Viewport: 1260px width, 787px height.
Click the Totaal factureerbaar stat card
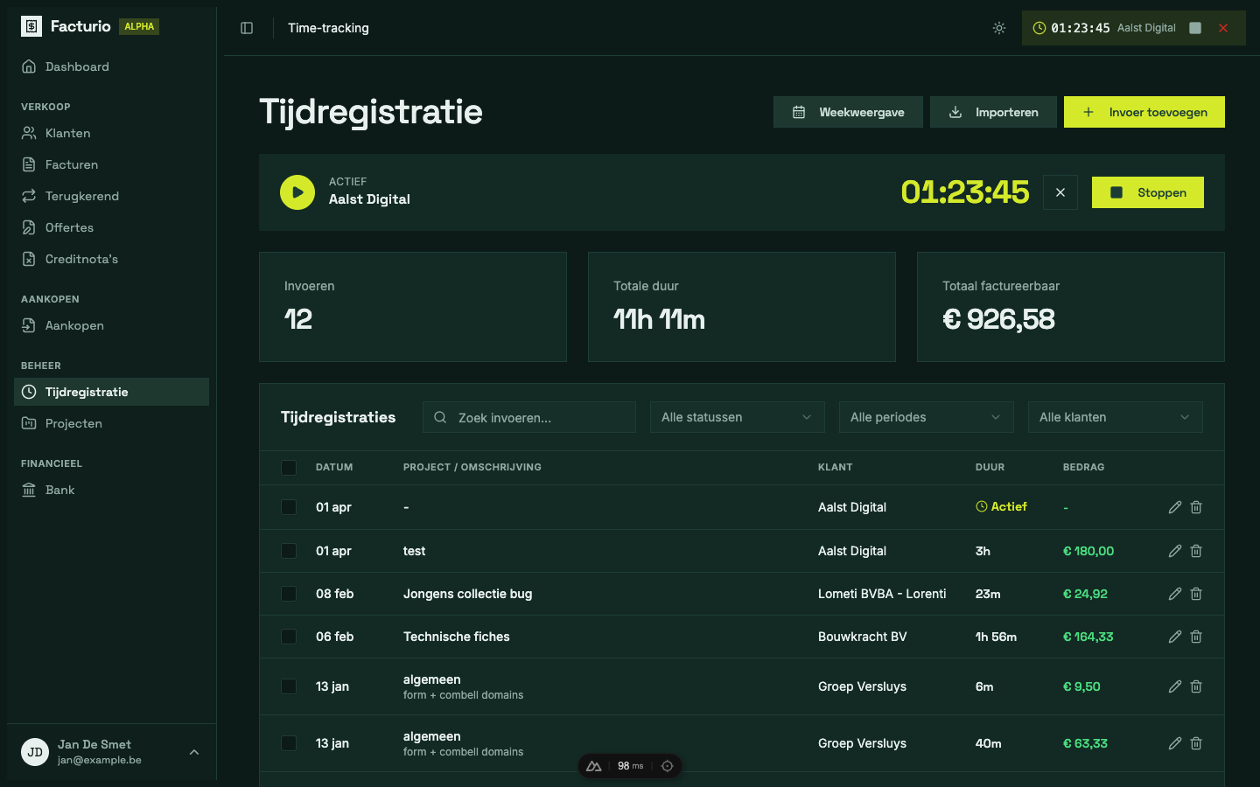click(x=1071, y=307)
